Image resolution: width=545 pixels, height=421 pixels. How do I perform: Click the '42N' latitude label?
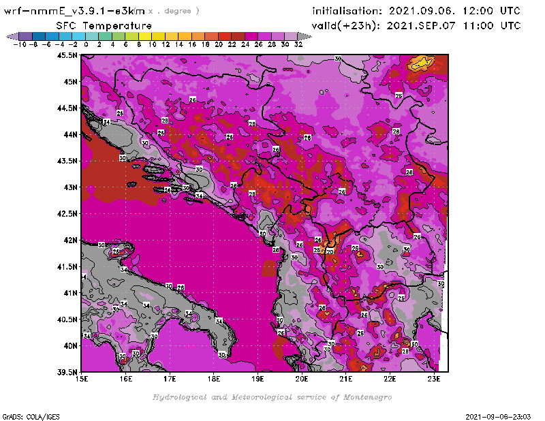click(71, 240)
